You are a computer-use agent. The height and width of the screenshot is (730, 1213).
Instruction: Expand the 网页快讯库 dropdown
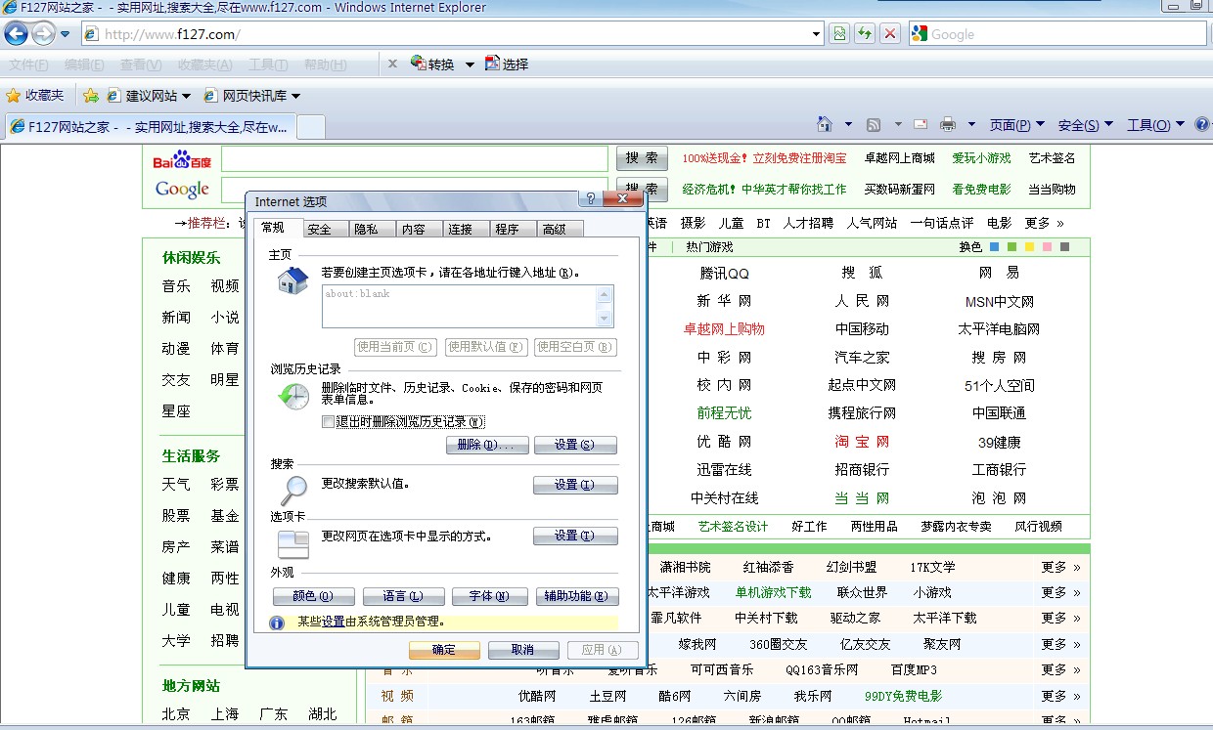295,96
